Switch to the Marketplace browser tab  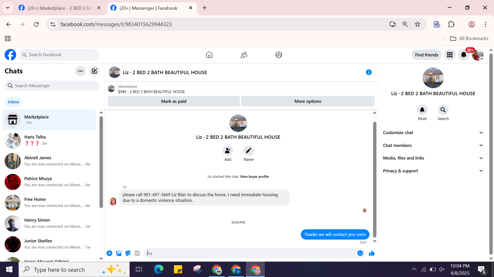pyautogui.click(x=59, y=8)
